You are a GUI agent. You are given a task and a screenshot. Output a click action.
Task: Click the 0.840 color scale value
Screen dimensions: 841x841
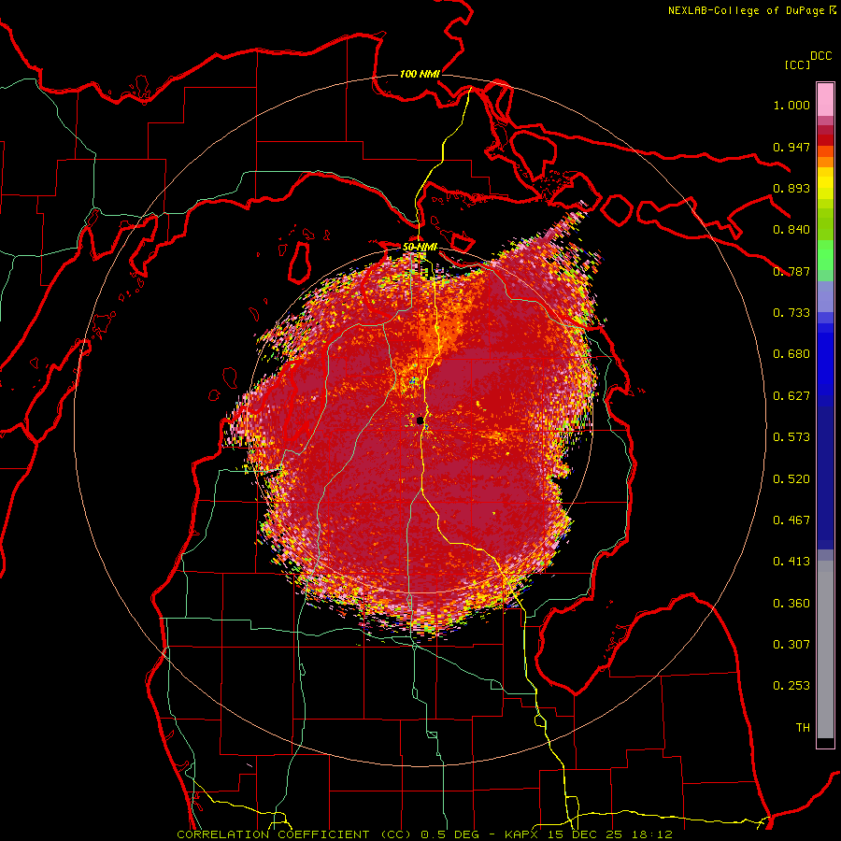[791, 230]
